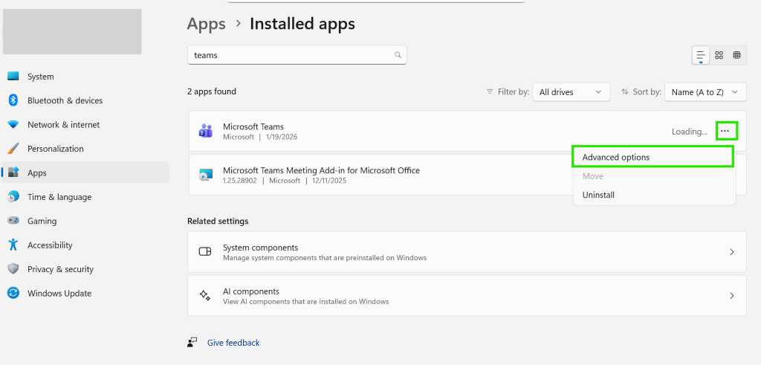Navigate back to Apps breadcrumb
The image size is (761, 365).
207,24
